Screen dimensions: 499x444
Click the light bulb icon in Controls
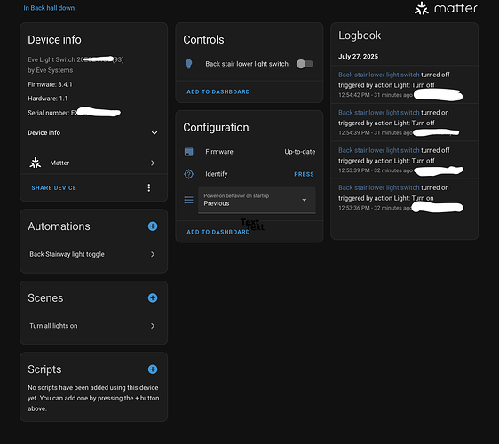pos(189,64)
